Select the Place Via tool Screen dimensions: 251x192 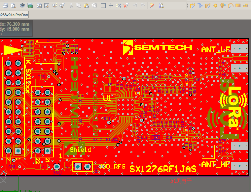click(x=223, y=6)
